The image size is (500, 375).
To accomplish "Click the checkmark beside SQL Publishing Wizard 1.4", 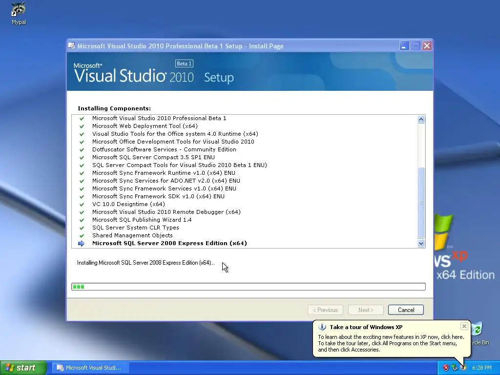I will [82, 220].
